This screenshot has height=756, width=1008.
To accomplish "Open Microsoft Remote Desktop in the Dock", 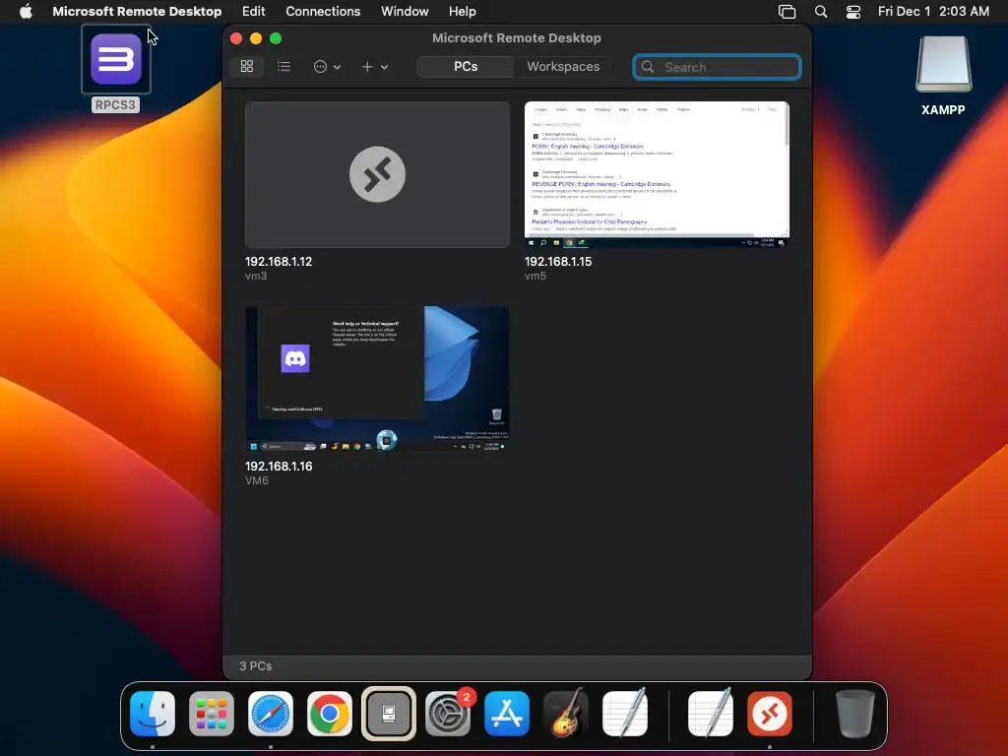I will click(x=770, y=714).
